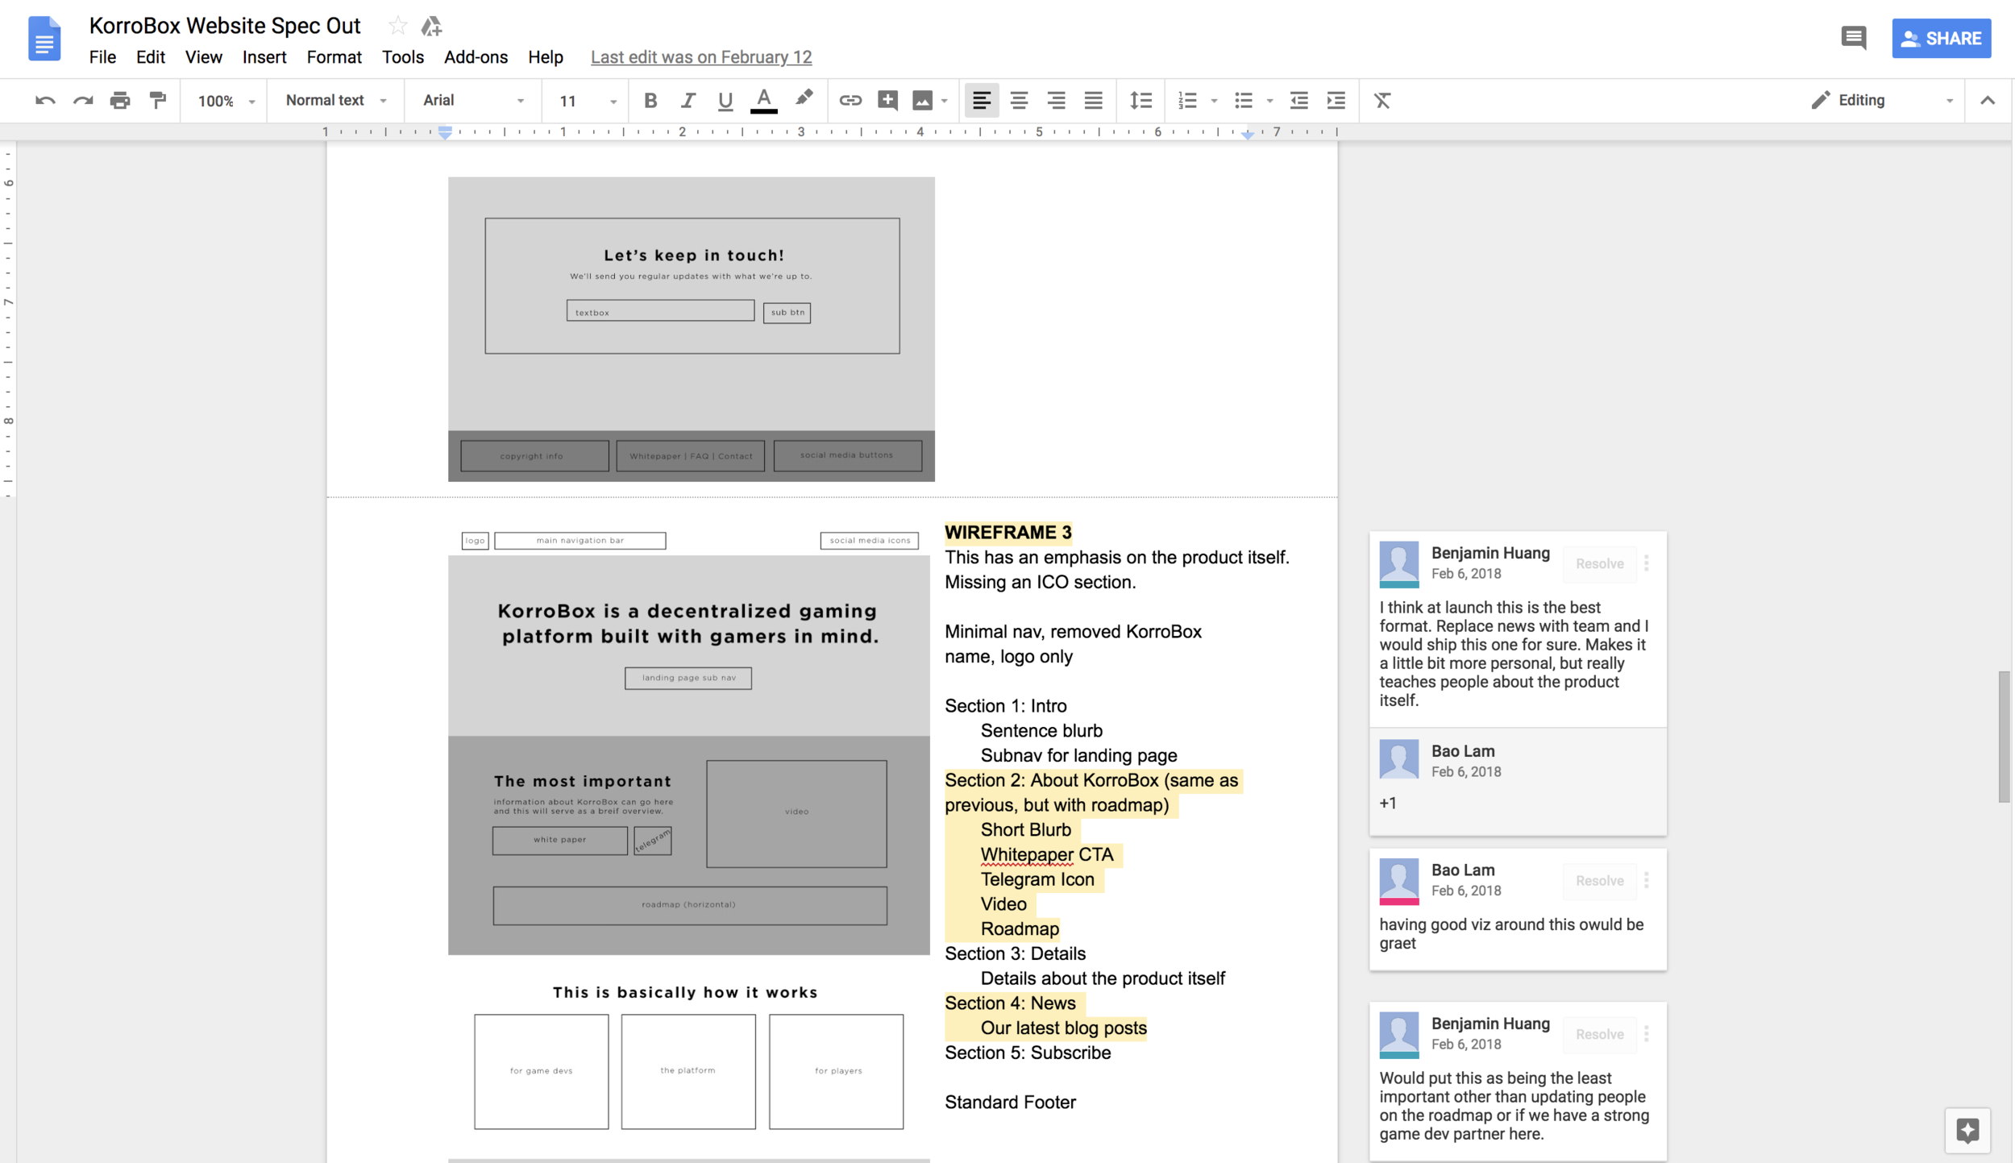Screen dimensions: 2015x1163
Task: Open the File menu
Action: 102,57
